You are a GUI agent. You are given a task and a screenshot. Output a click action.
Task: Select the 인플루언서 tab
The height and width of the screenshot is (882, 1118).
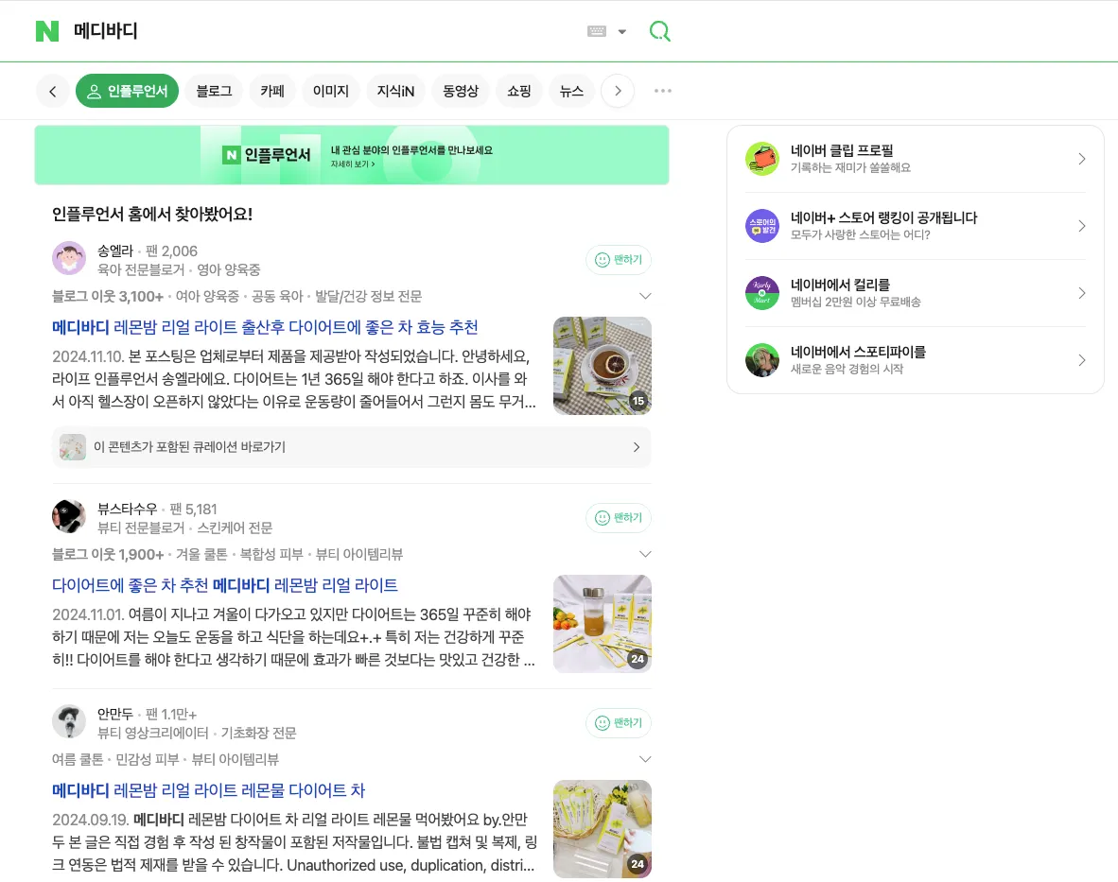coord(127,91)
